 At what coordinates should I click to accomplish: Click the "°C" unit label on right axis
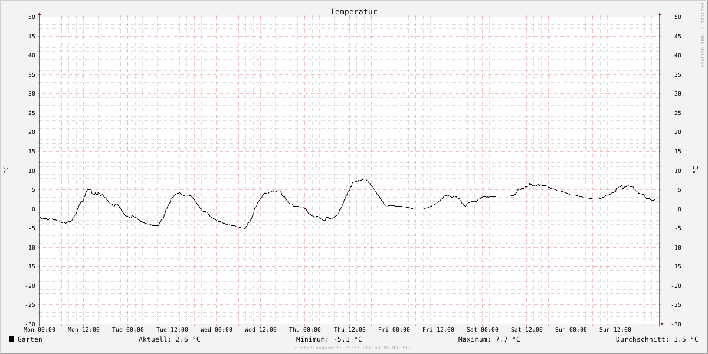[695, 170]
